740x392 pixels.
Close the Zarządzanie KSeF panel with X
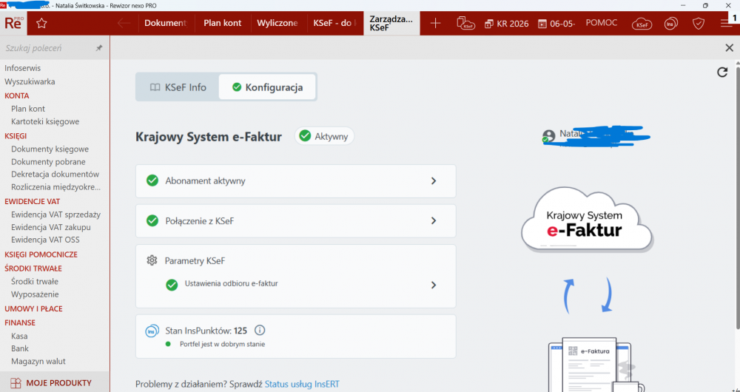(729, 47)
